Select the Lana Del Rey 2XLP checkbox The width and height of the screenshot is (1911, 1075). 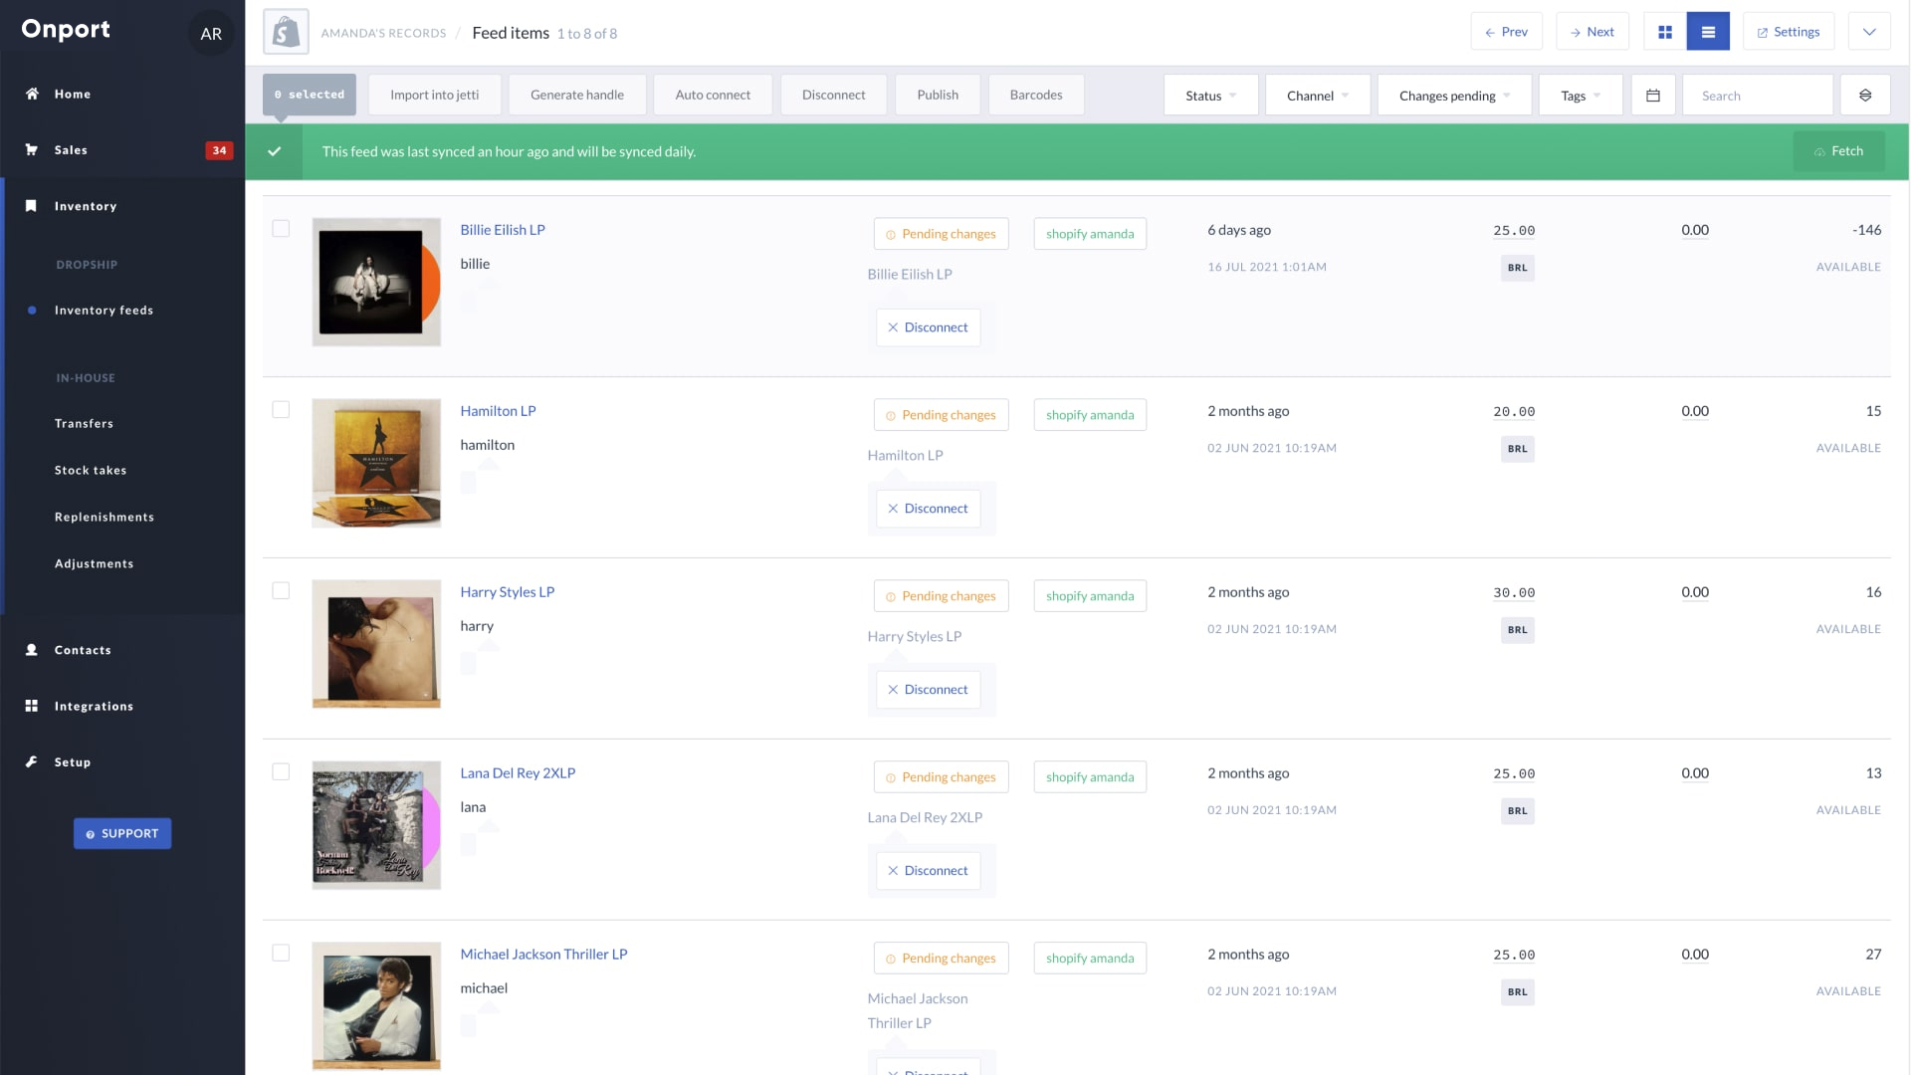point(281,772)
